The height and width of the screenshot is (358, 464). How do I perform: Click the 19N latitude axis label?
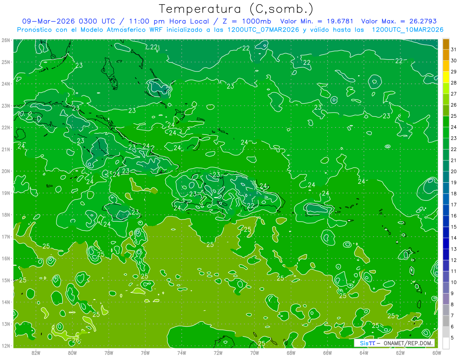(5, 193)
